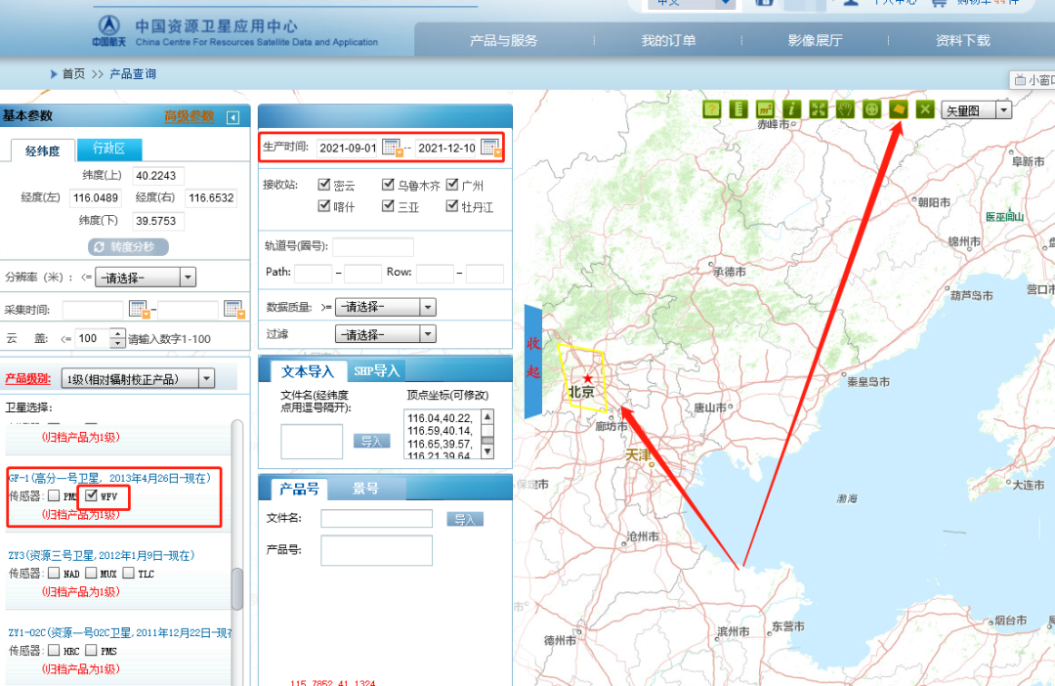Select the pan hand tool
Viewport: 1055px width, 686px height.
pos(845,109)
